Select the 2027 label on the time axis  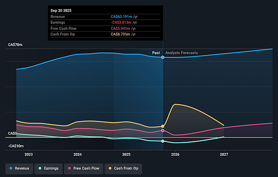224,154
